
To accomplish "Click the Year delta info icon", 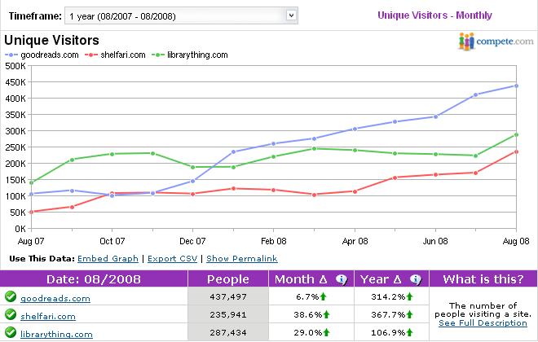I will [x=415, y=279].
